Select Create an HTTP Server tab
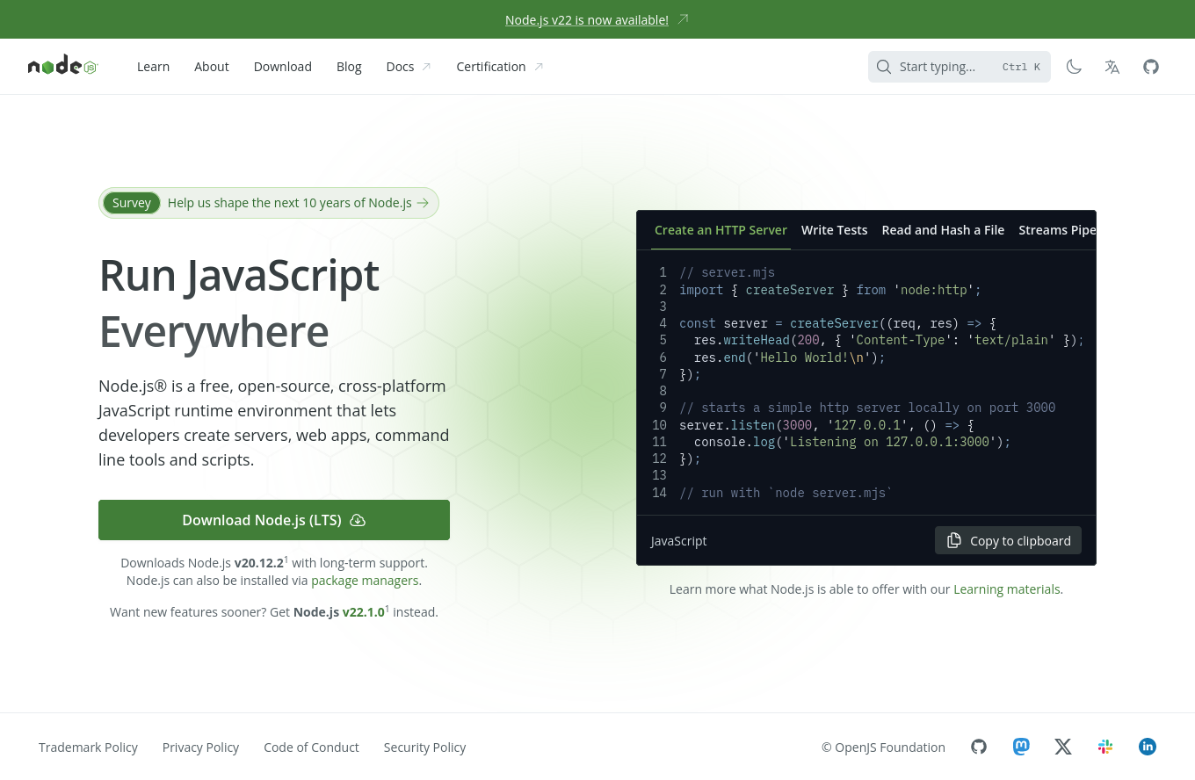This screenshot has width=1195, height=780. click(x=721, y=230)
